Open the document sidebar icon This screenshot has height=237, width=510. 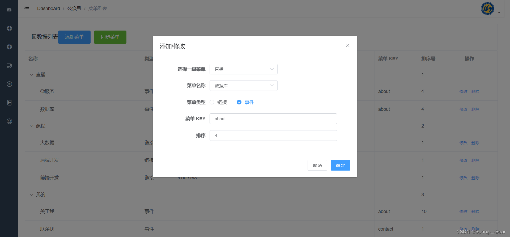tap(9, 103)
